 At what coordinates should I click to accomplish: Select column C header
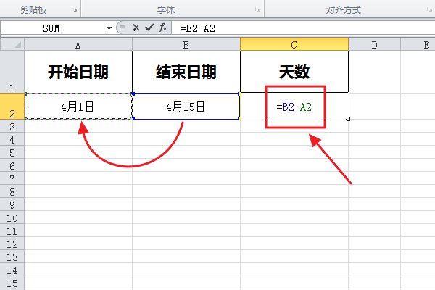(294, 45)
